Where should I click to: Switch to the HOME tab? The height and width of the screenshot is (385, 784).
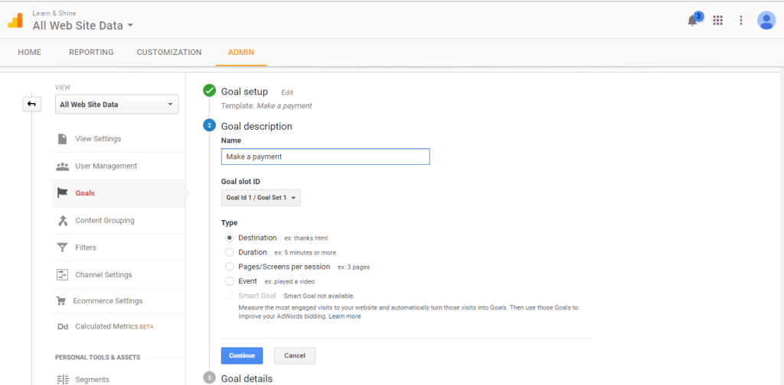tap(30, 52)
